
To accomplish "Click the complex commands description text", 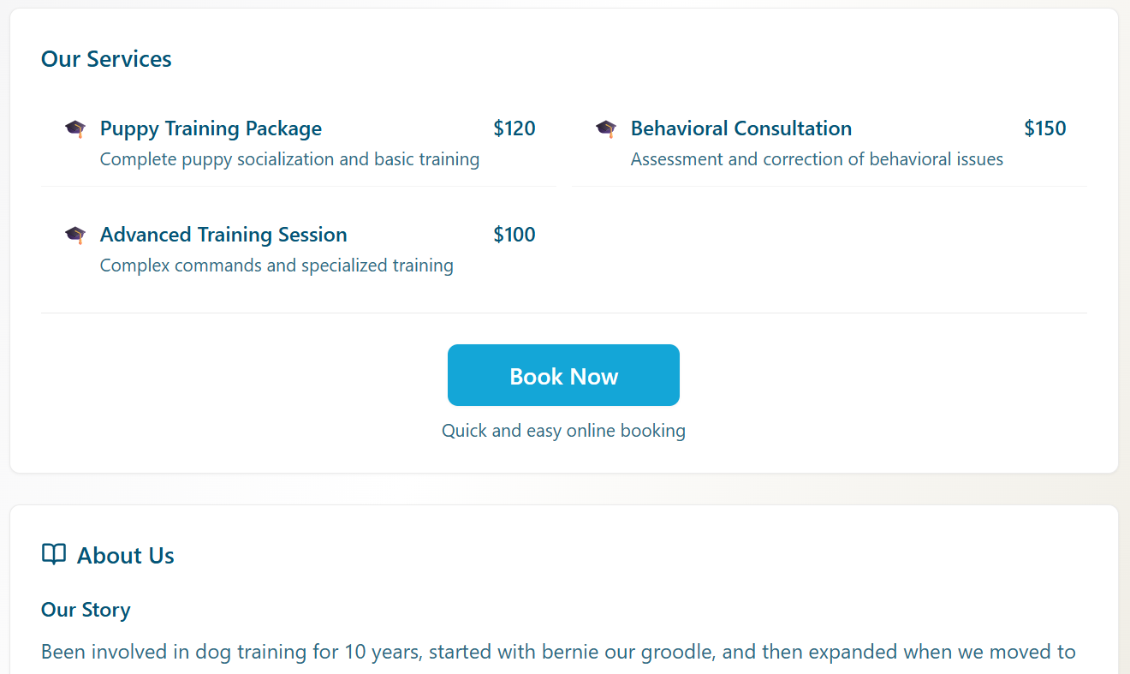I will pos(277,265).
